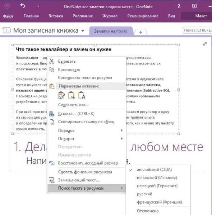Image resolution: width=212 pixels, height=215 pixels.
Task: Click the picture icon beside Замещающий текст
Action: [x=51, y=180]
